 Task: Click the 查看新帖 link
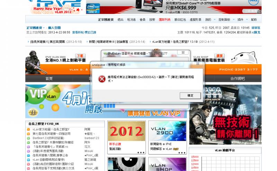pyautogui.click(x=78, y=32)
